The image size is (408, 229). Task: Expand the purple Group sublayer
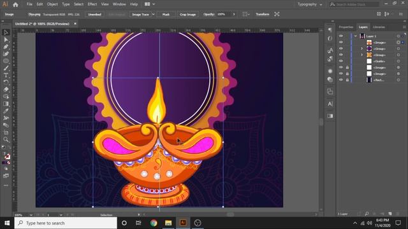click(361, 48)
